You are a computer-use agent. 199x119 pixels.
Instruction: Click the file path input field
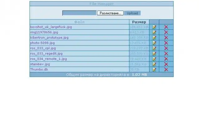(80, 13)
